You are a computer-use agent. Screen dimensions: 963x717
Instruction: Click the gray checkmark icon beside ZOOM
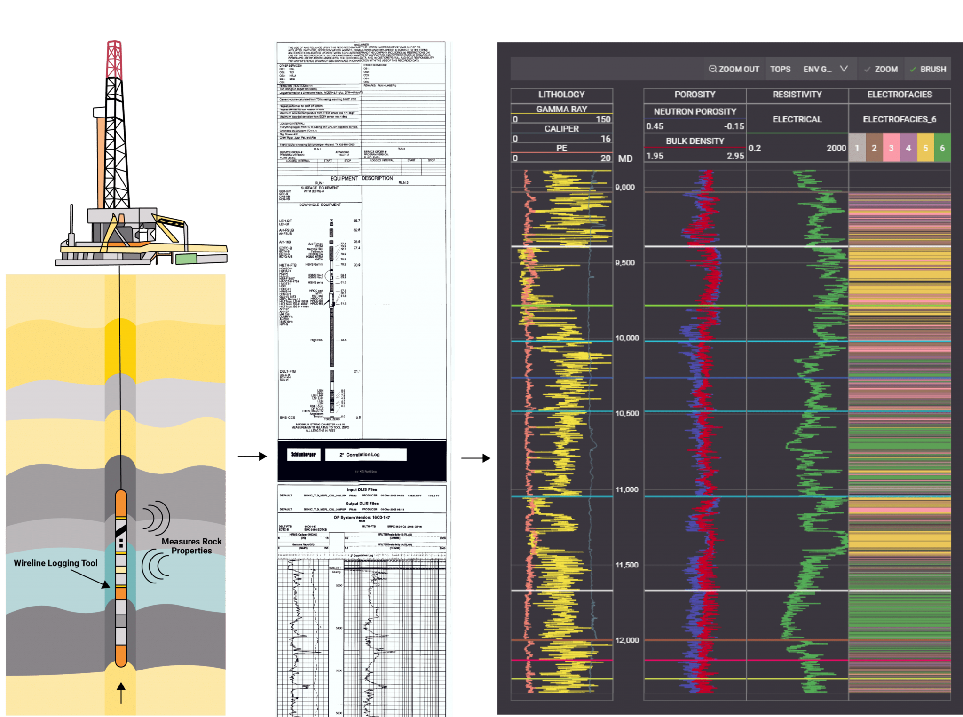[x=867, y=69]
